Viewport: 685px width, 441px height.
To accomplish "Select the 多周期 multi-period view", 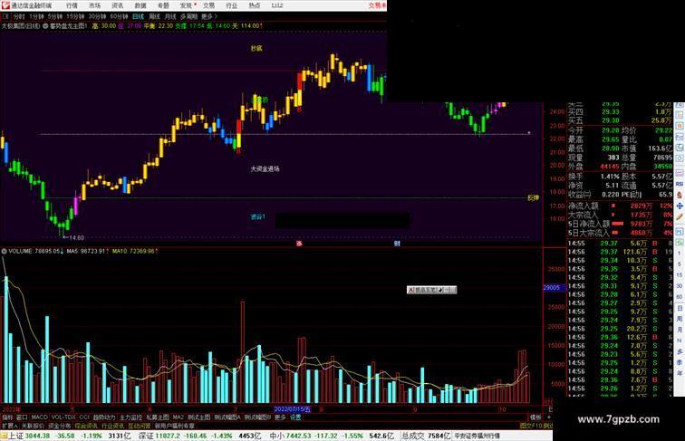I will pos(188,16).
